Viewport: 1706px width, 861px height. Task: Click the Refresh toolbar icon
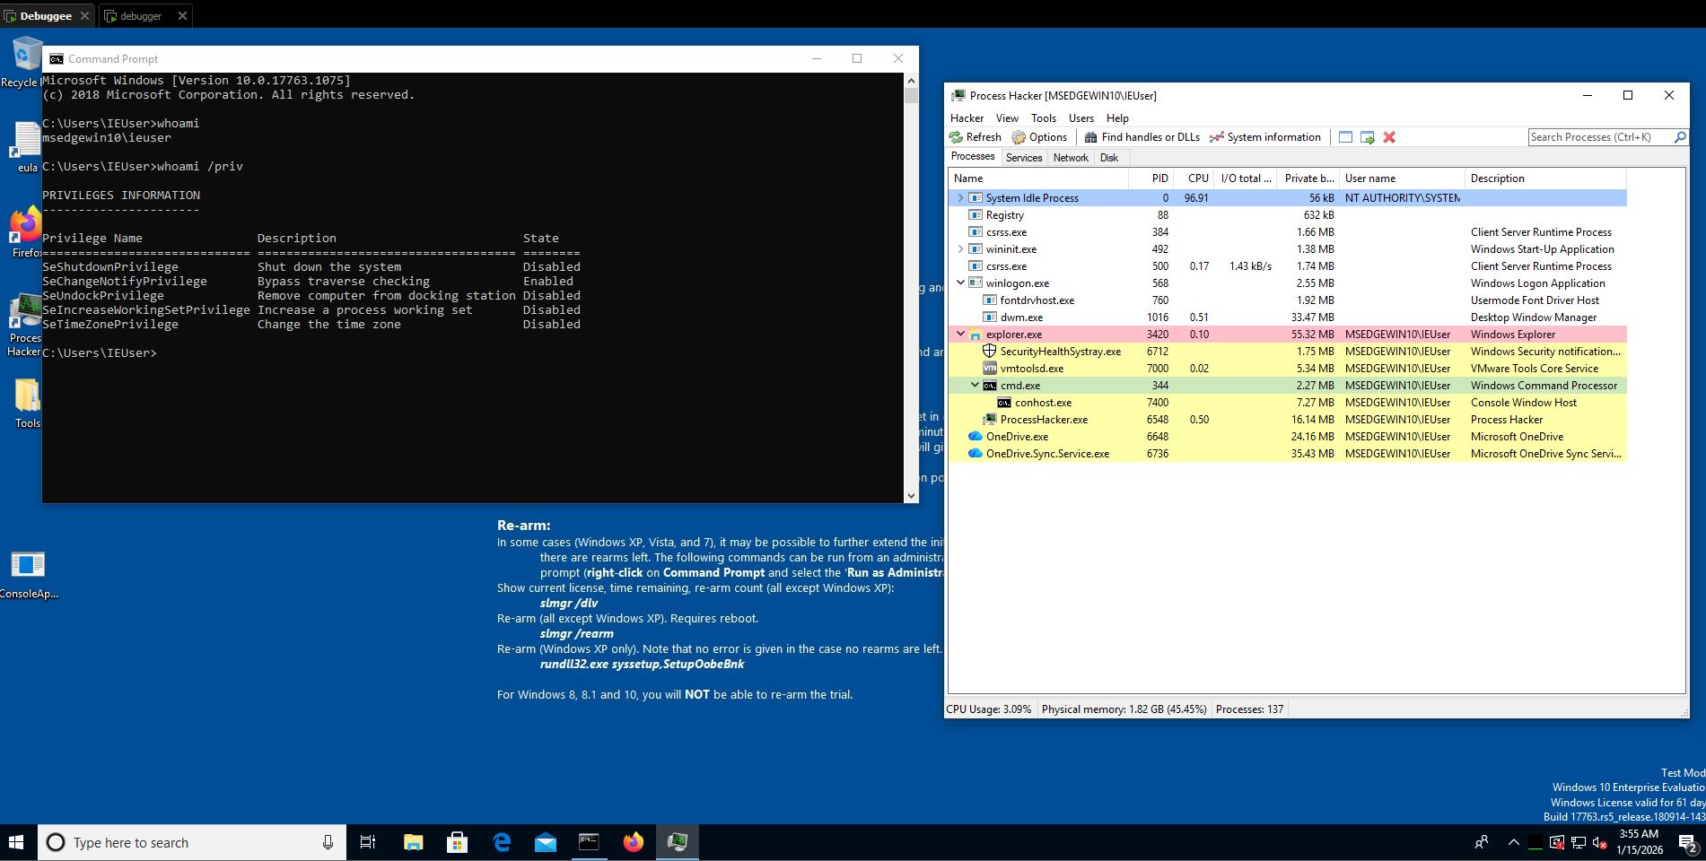[x=957, y=137]
